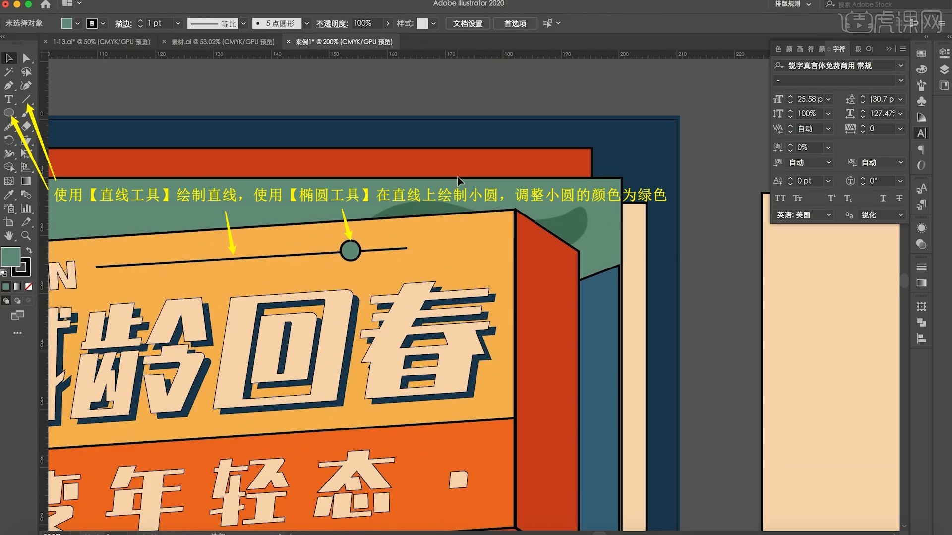The height and width of the screenshot is (535, 952).
Task: Expand the font family dropdown
Action: point(900,65)
